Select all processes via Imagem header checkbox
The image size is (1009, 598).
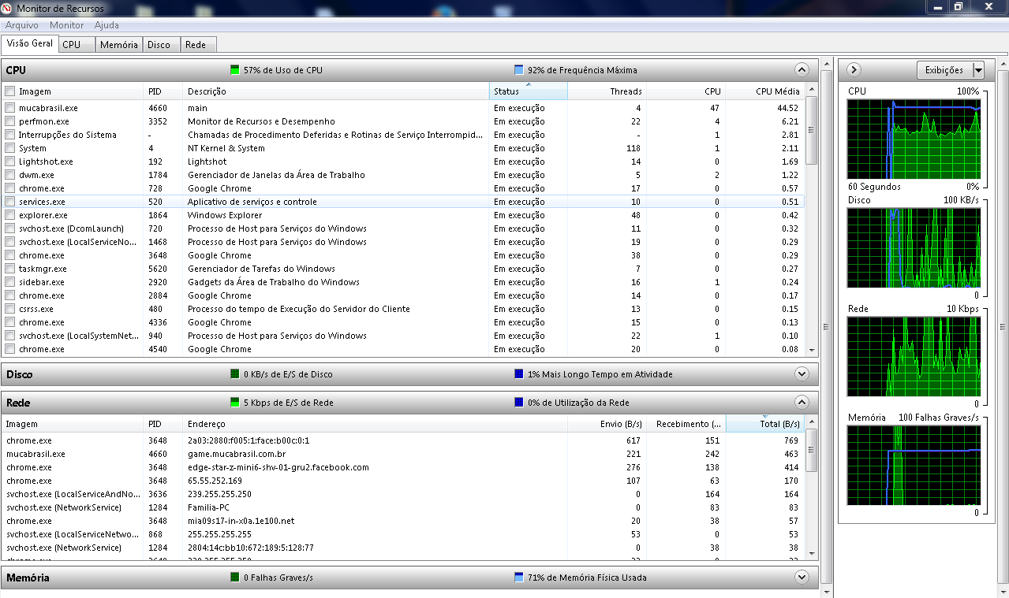(10, 91)
